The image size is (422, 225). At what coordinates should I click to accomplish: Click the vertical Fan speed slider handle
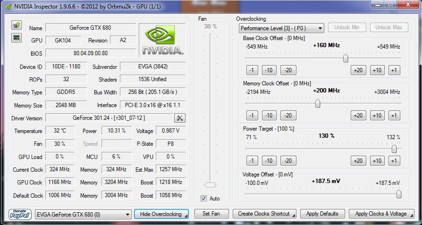(x=210, y=185)
